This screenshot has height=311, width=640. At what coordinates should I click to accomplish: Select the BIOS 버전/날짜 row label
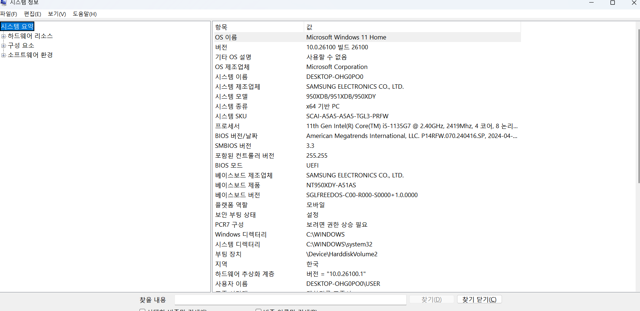pos(236,136)
